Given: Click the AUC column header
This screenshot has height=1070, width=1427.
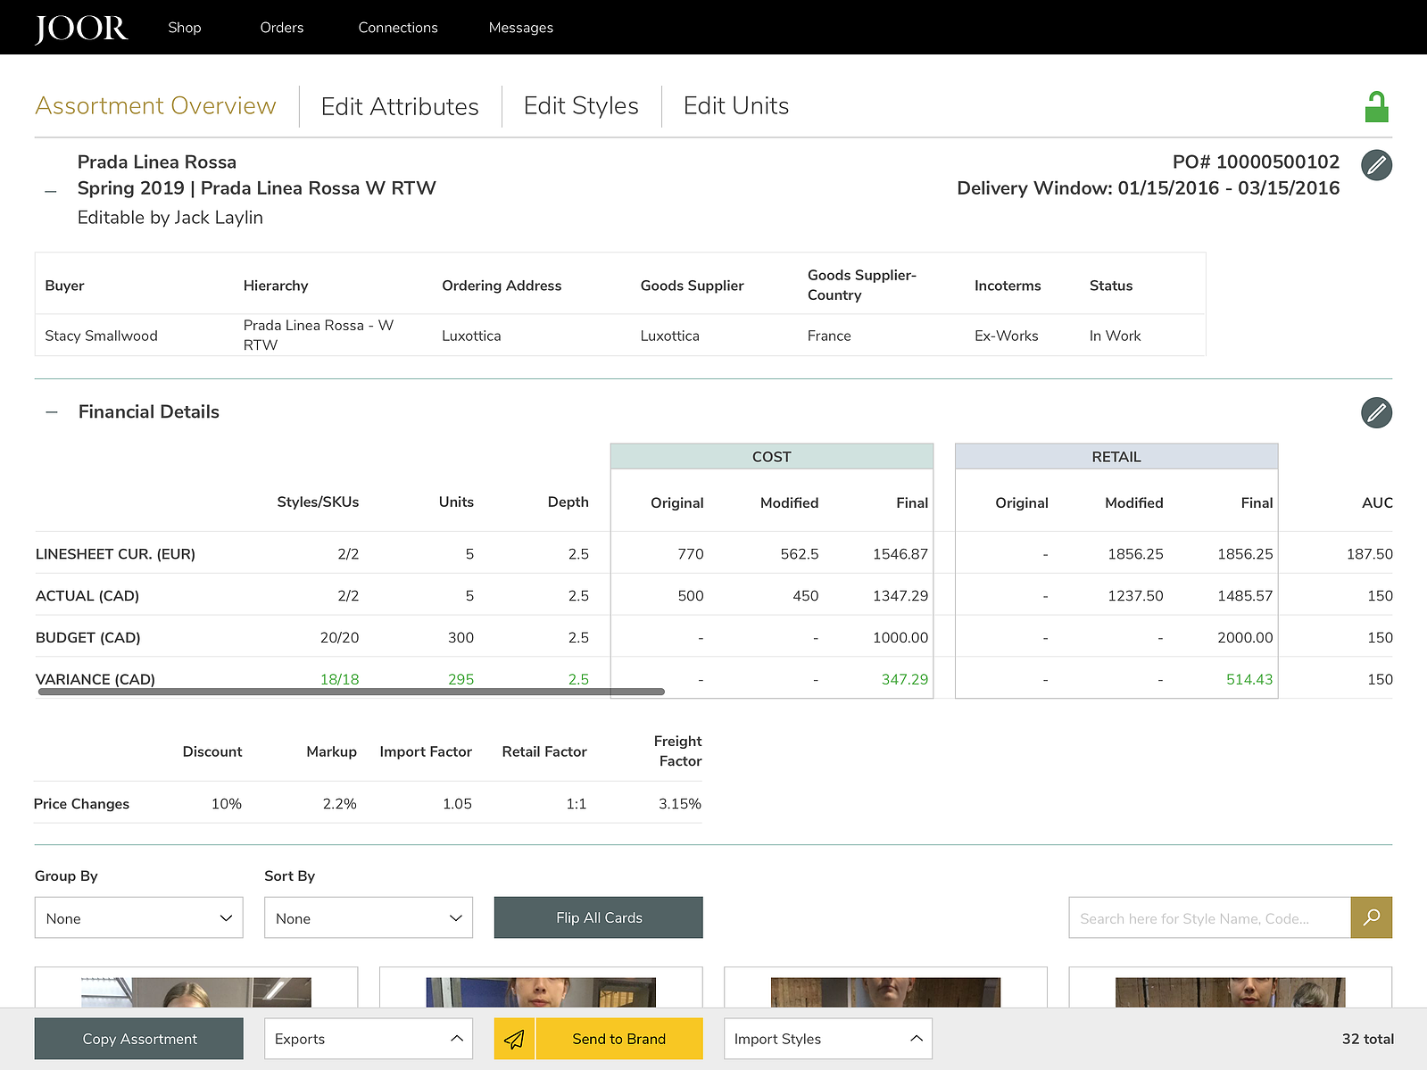Looking at the screenshot, I should pyautogui.click(x=1377, y=502).
